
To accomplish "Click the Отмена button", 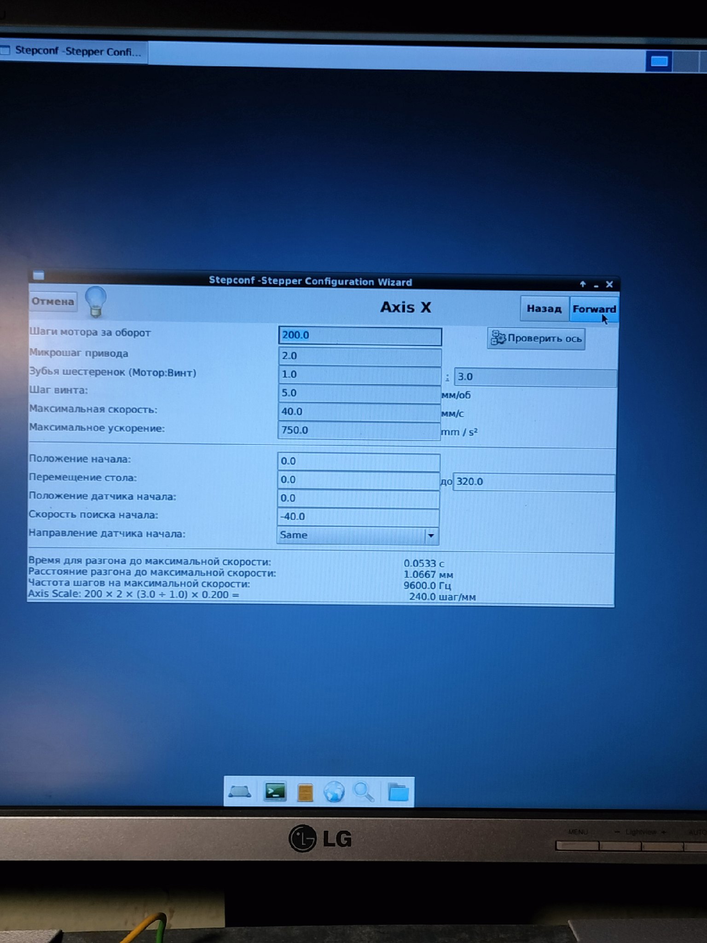I will pyautogui.click(x=53, y=302).
